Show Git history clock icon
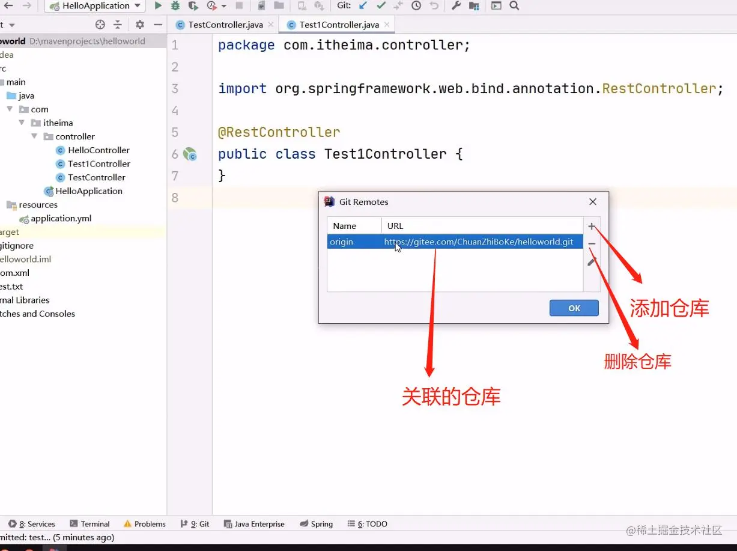Viewport: 737px width, 551px height. pyautogui.click(x=416, y=5)
